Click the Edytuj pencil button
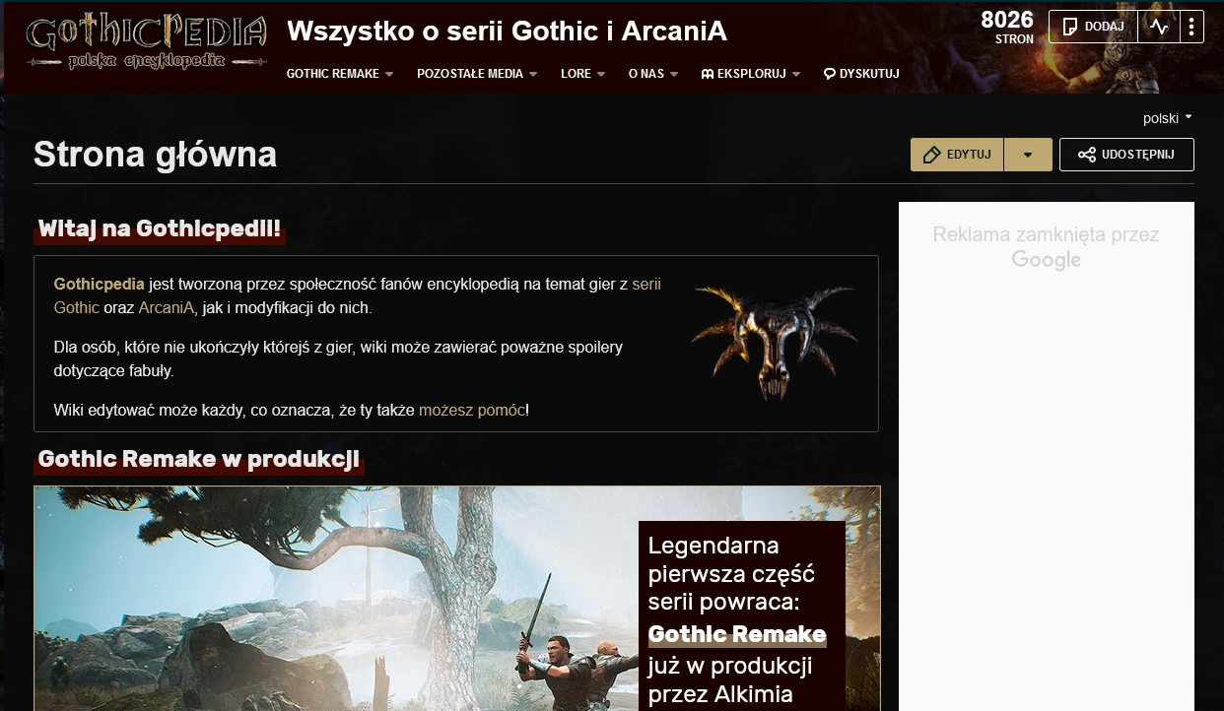 point(957,155)
